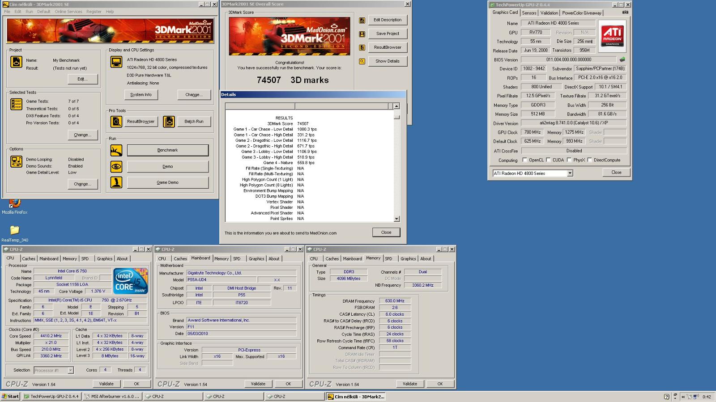Image resolution: width=716 pixels, height=402 pixels.
Task: Click the Close button in GPU-Z
Action: 616,173
